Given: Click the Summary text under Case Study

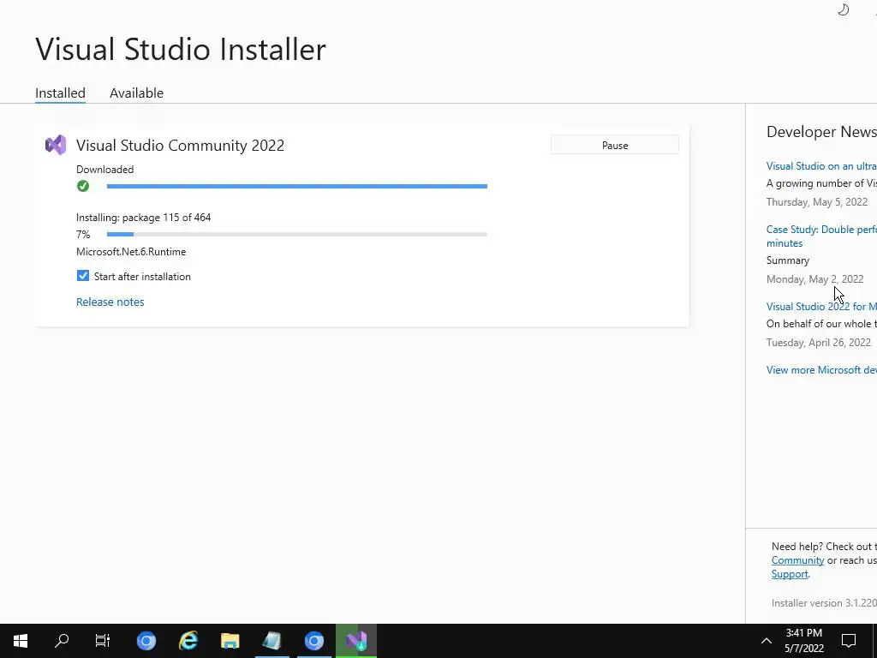Looking at the screenshot, I should click(788, 260).
